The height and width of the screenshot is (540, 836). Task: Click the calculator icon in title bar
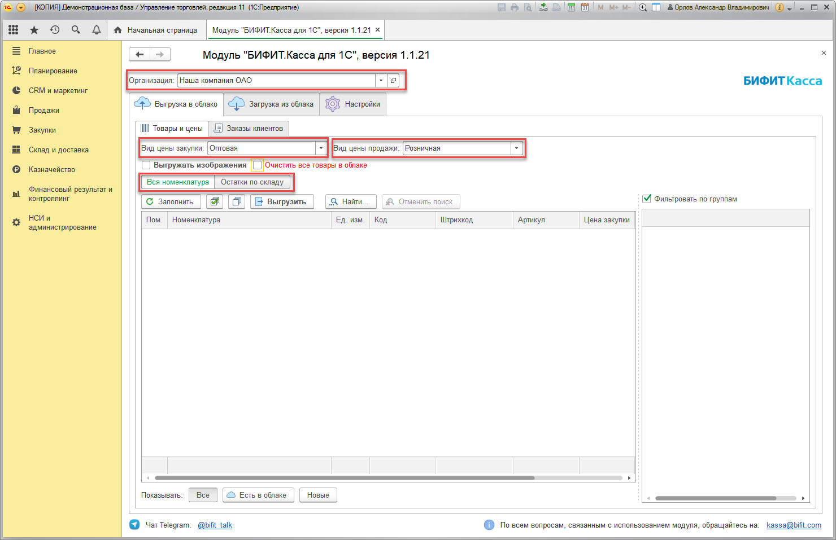[571, 7]
